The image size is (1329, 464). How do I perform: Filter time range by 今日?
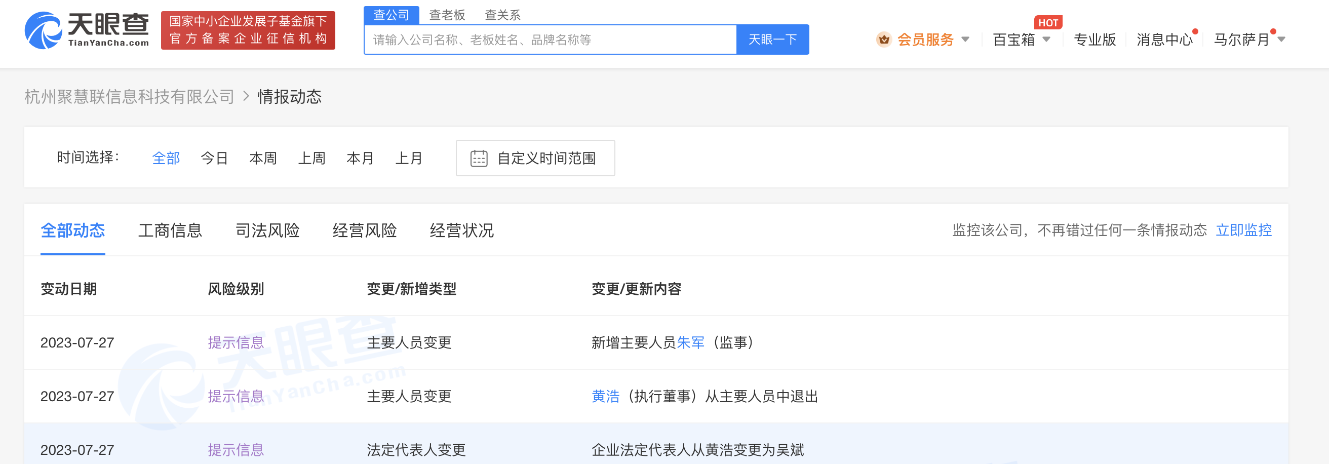[x=214, y=159]
